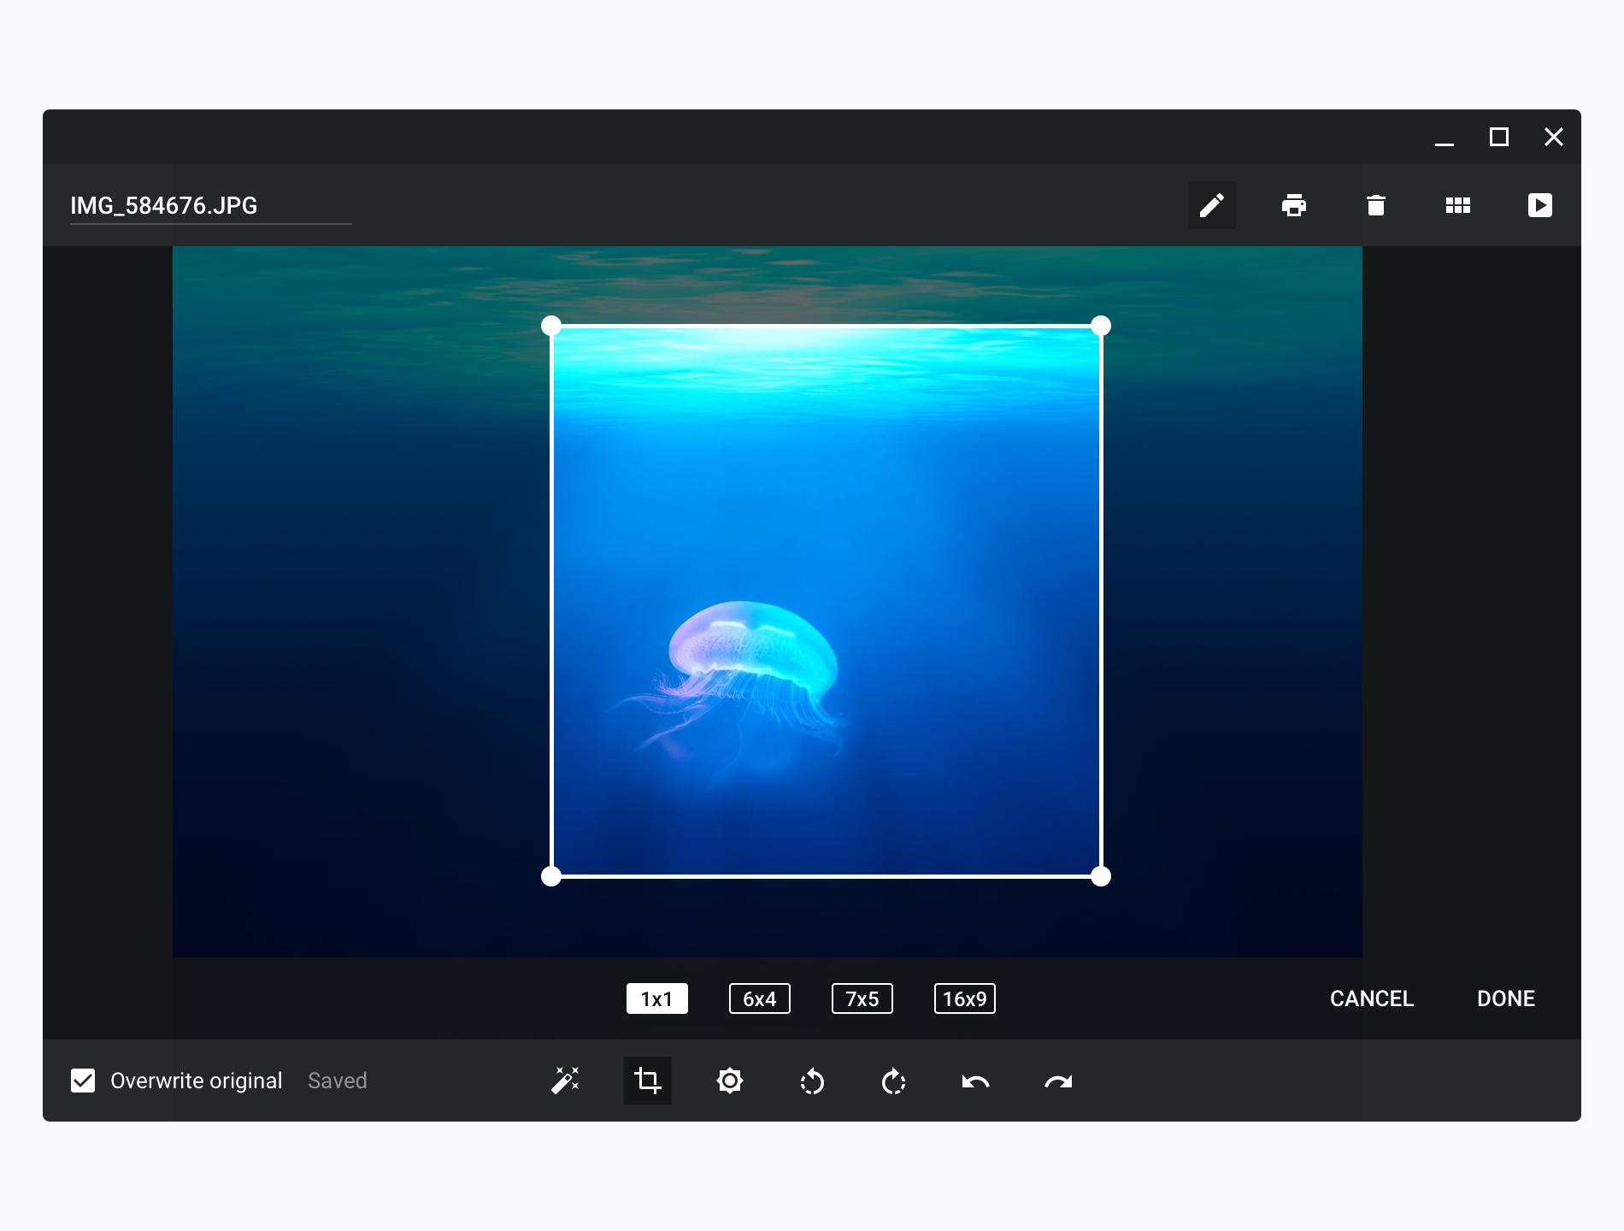The image size is (1624, 1231).
Task: Click the Saved status label
Action: coord(337,1081)
